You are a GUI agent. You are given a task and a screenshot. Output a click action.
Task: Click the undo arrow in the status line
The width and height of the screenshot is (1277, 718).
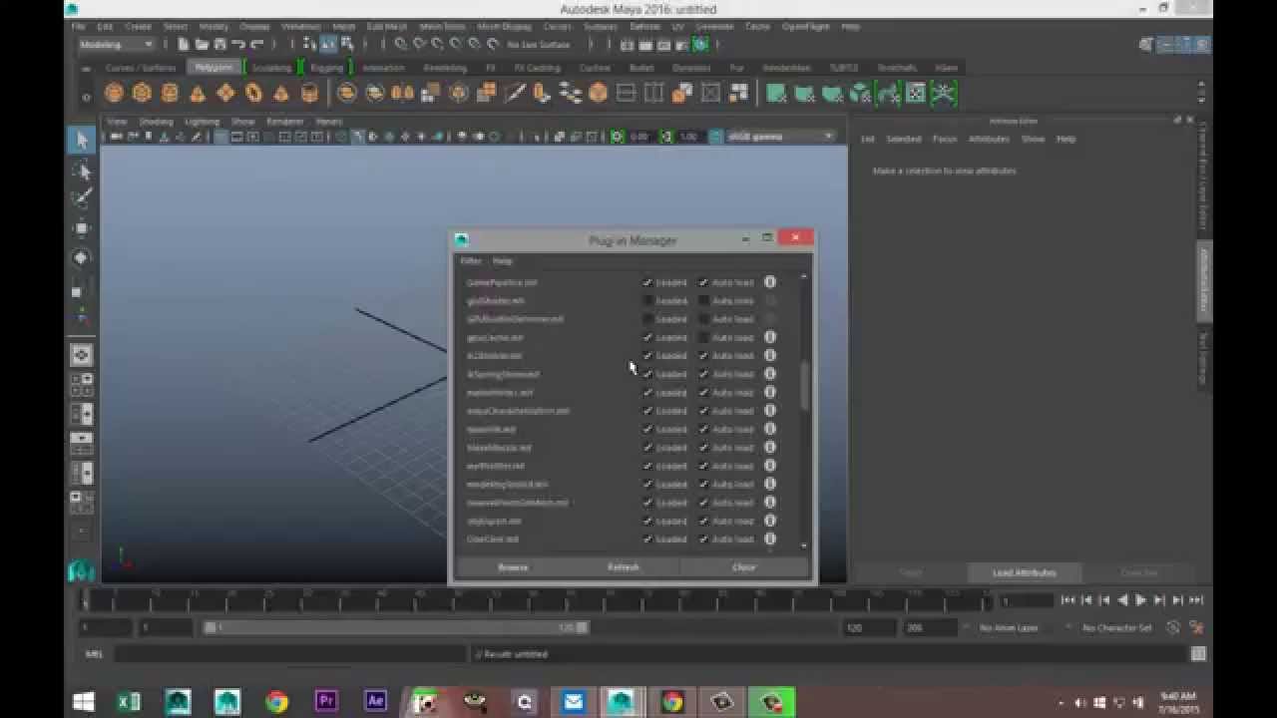pyautogui.click(x=239, y=44)
